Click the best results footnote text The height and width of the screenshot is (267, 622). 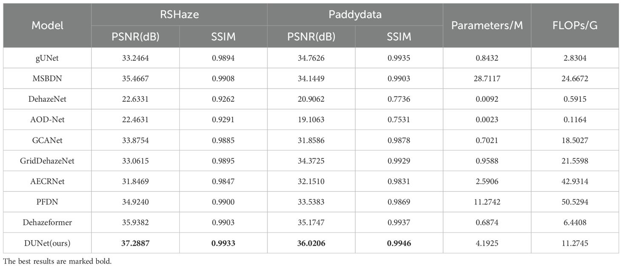(x=58, y=261)
